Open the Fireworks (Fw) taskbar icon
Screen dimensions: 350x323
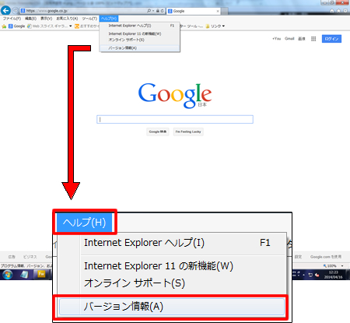coord(41,274)
